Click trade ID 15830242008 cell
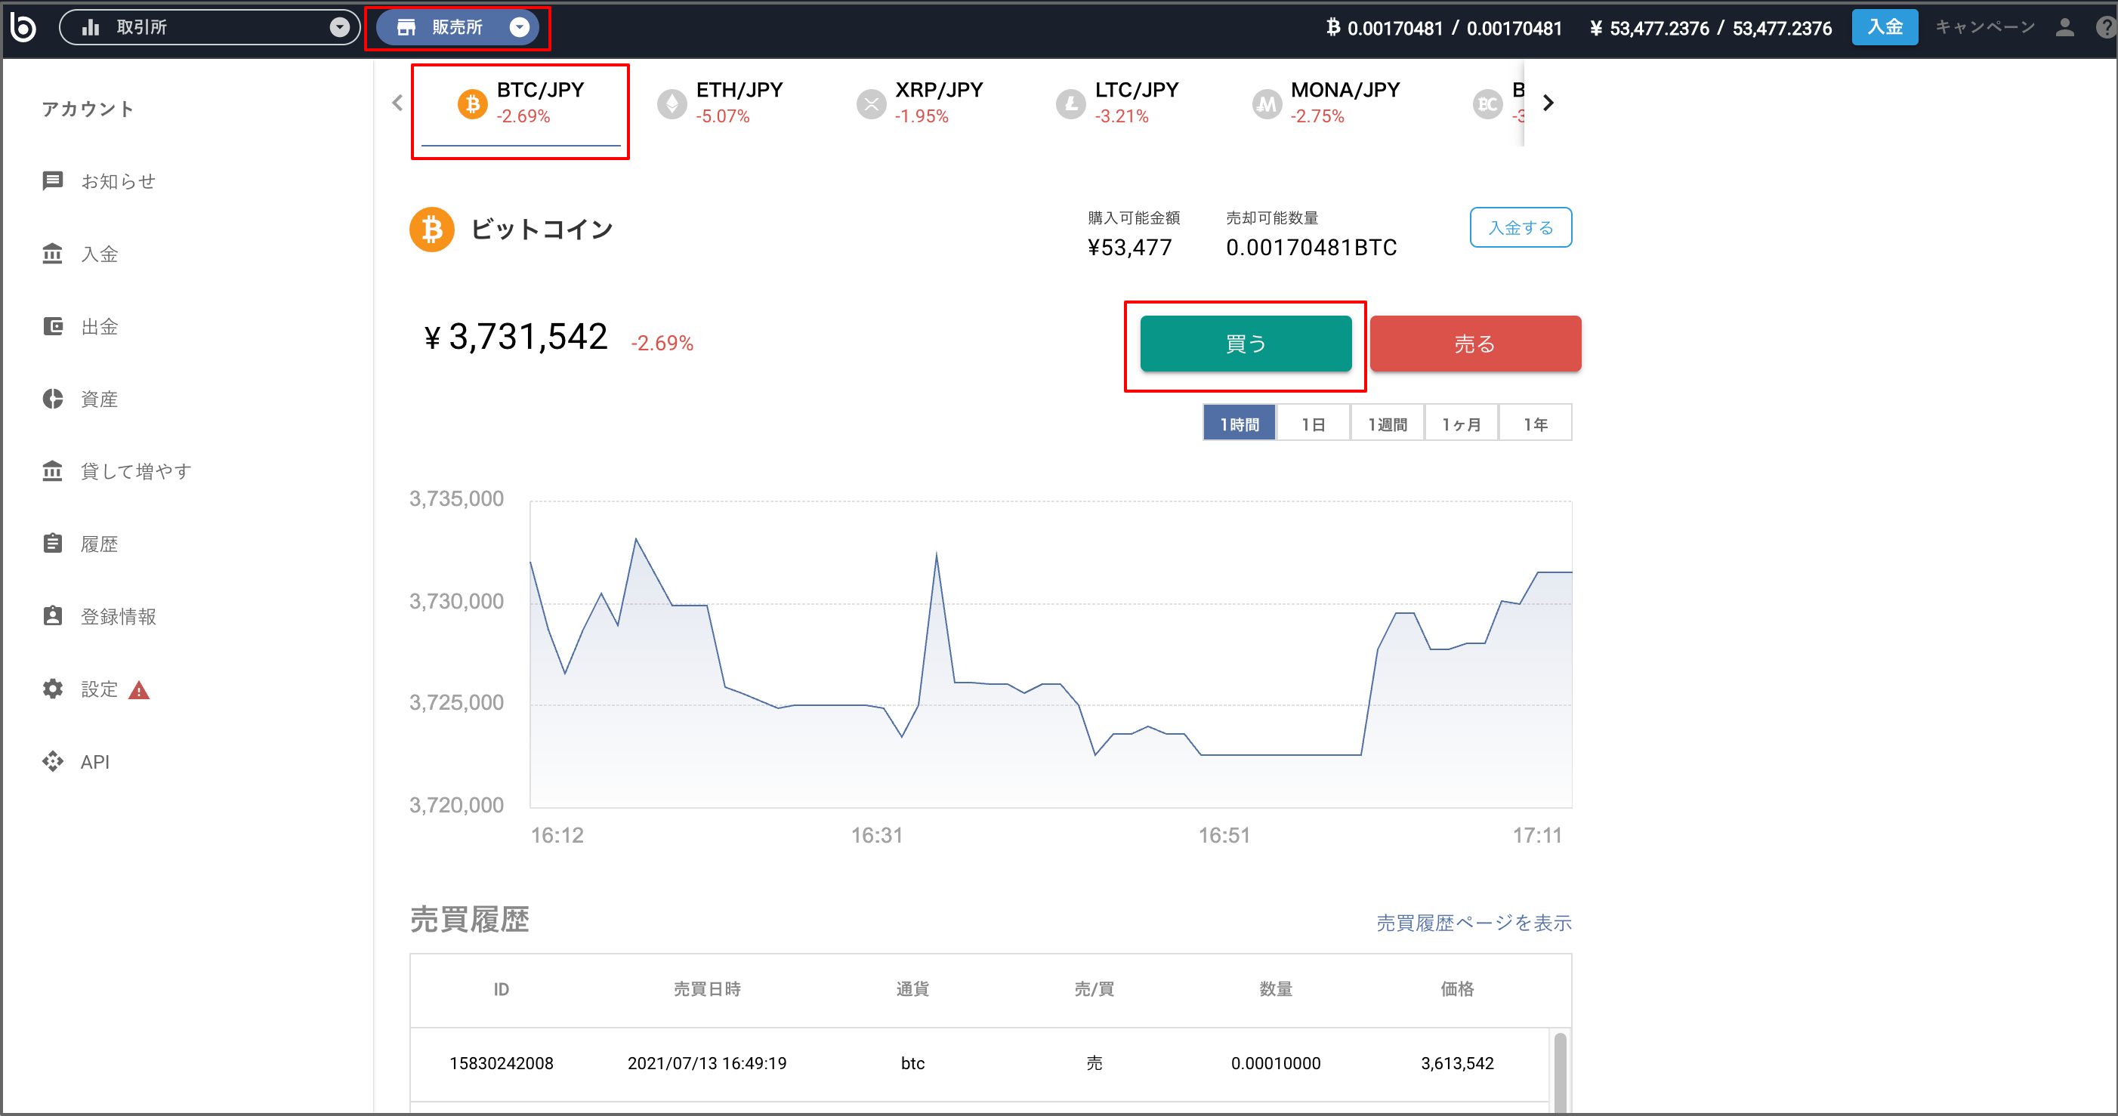2118x1116 pixels. point(502,1063)
